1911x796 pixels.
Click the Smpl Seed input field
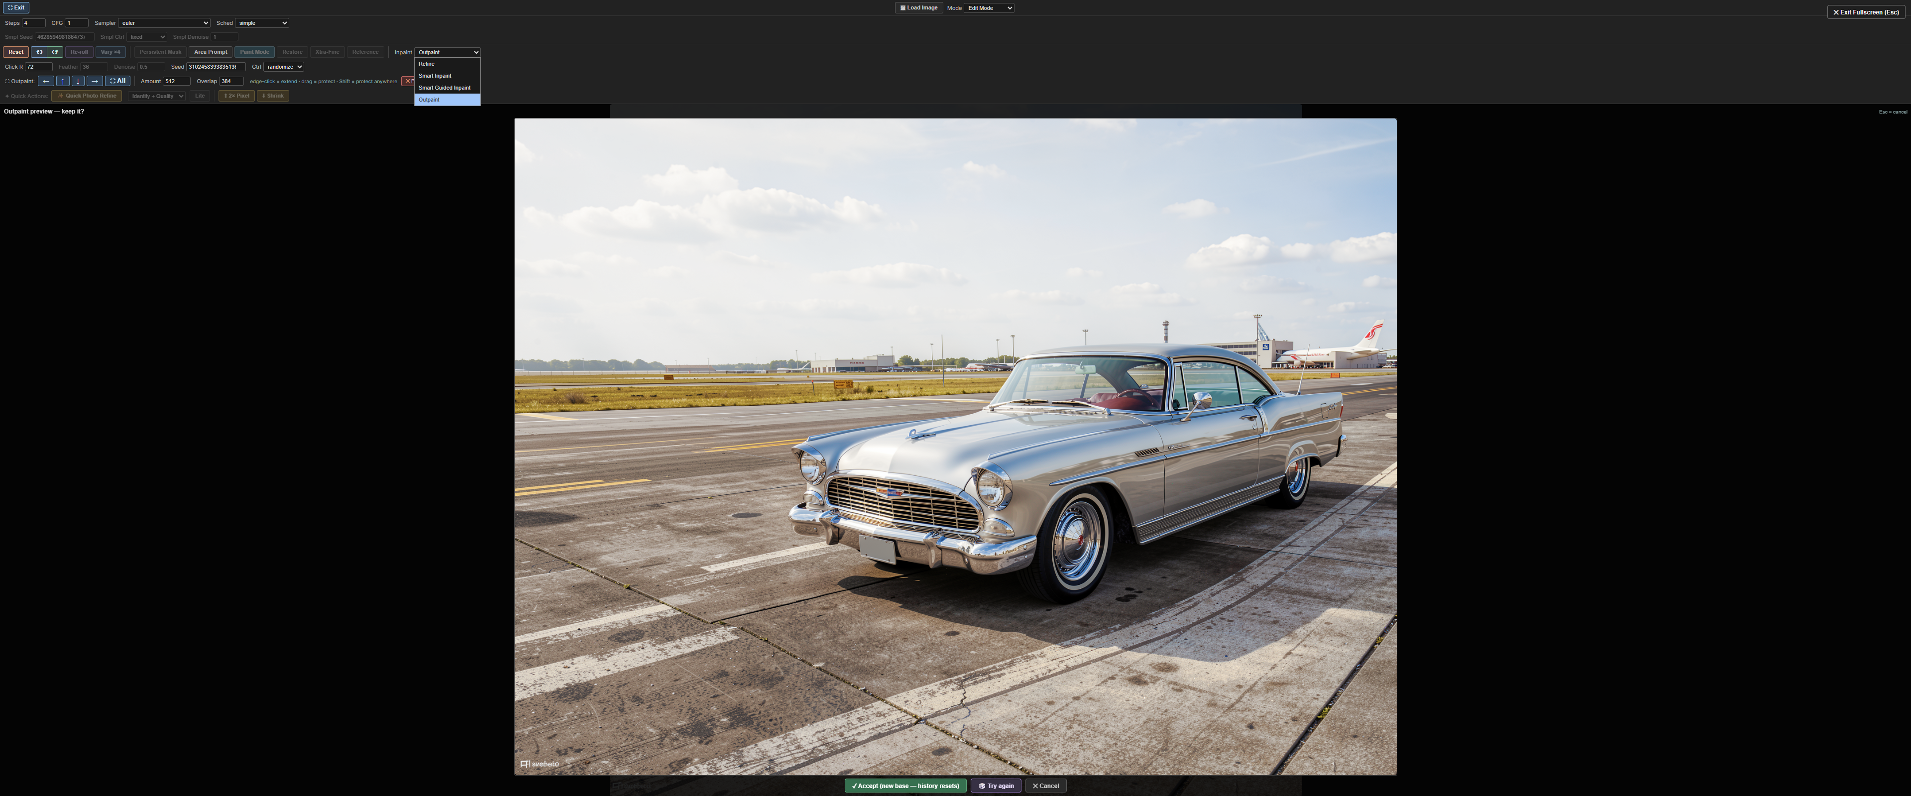[65, 37]
